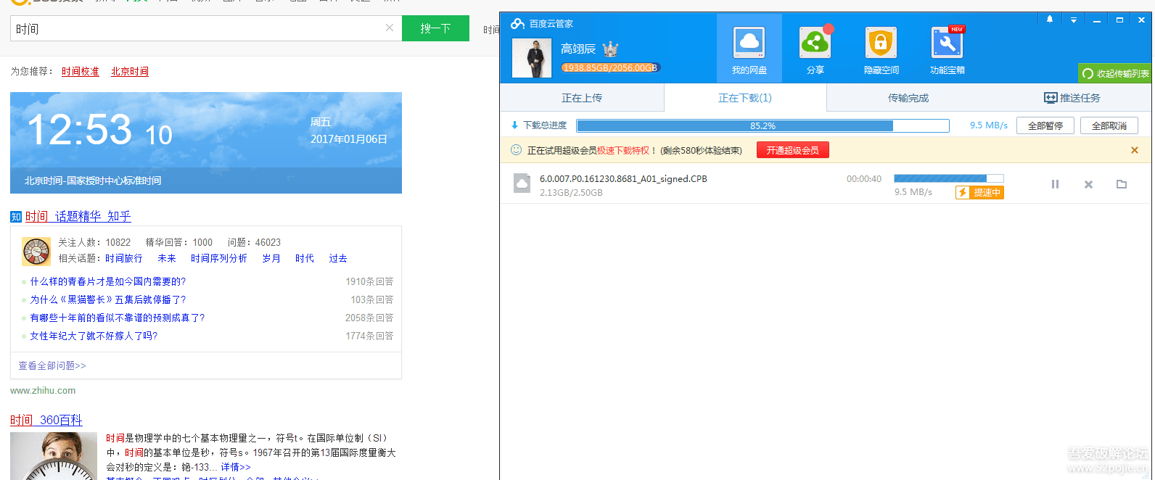Open question 女性年纪大了就不好嫁人了吗?
Image resolution: width=1155 pixels, height=480 pixels.
pyautogui.click(x=94, y=336)
